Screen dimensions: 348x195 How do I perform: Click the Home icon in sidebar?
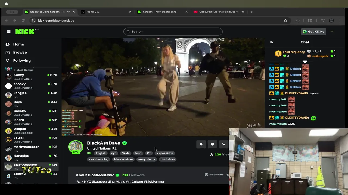coord(8,44)
